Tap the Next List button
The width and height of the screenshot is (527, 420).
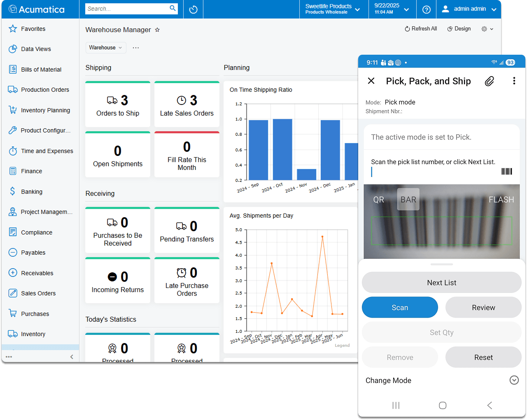point(441,282)
